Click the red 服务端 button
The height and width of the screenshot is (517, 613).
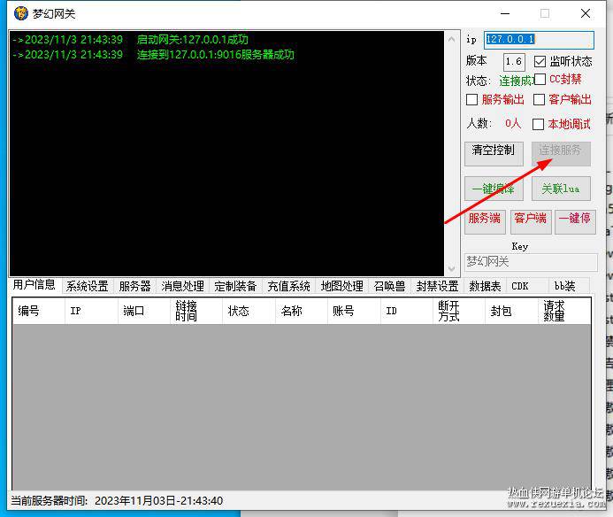485,222
